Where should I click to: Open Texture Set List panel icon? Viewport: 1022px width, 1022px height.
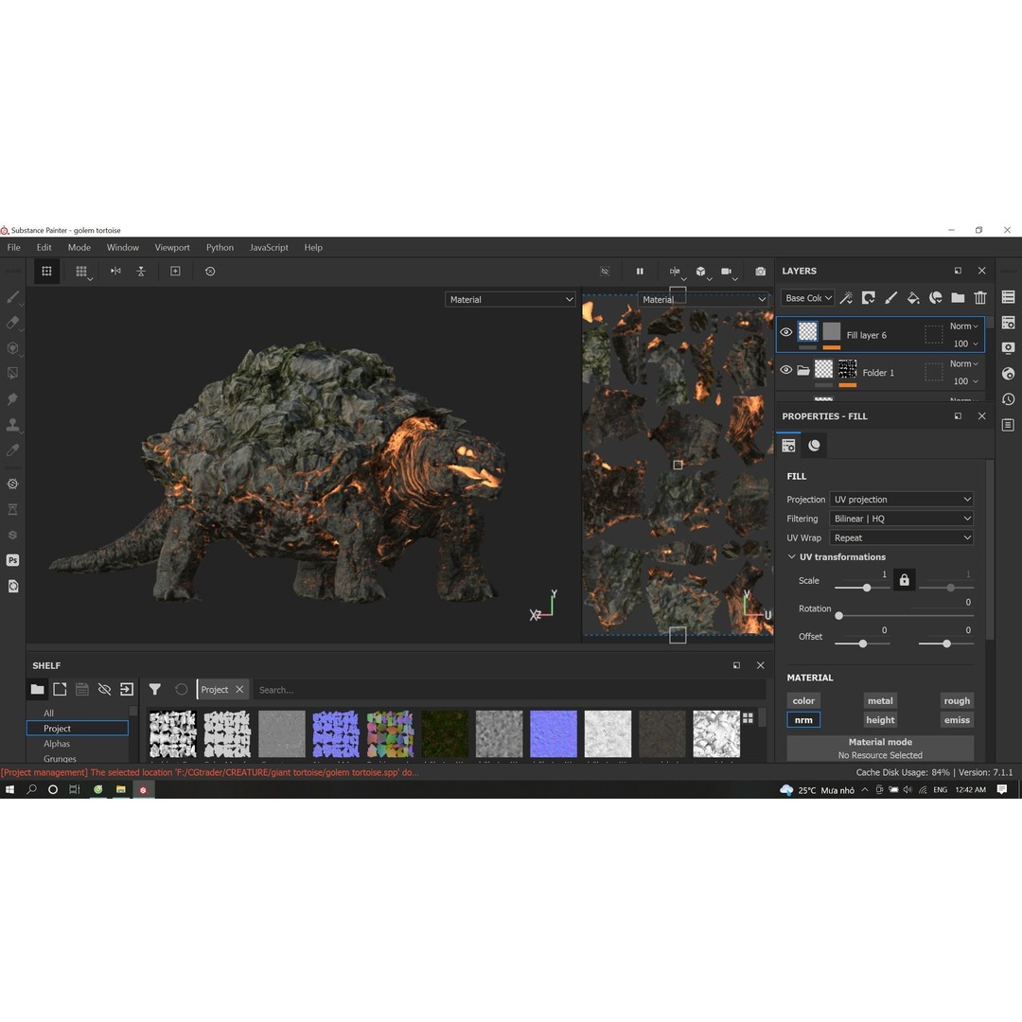tap(1009, 297)
